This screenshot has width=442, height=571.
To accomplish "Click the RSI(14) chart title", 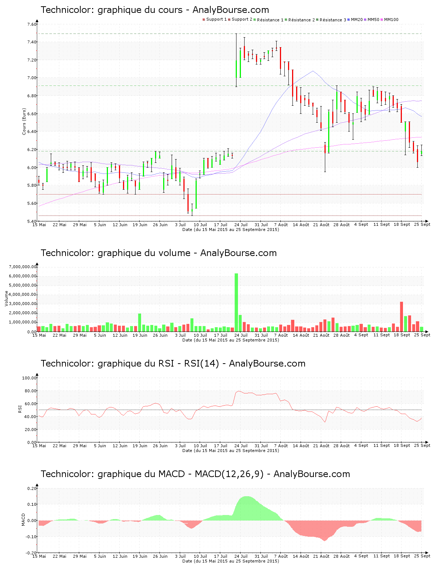I will click(173, 364).
